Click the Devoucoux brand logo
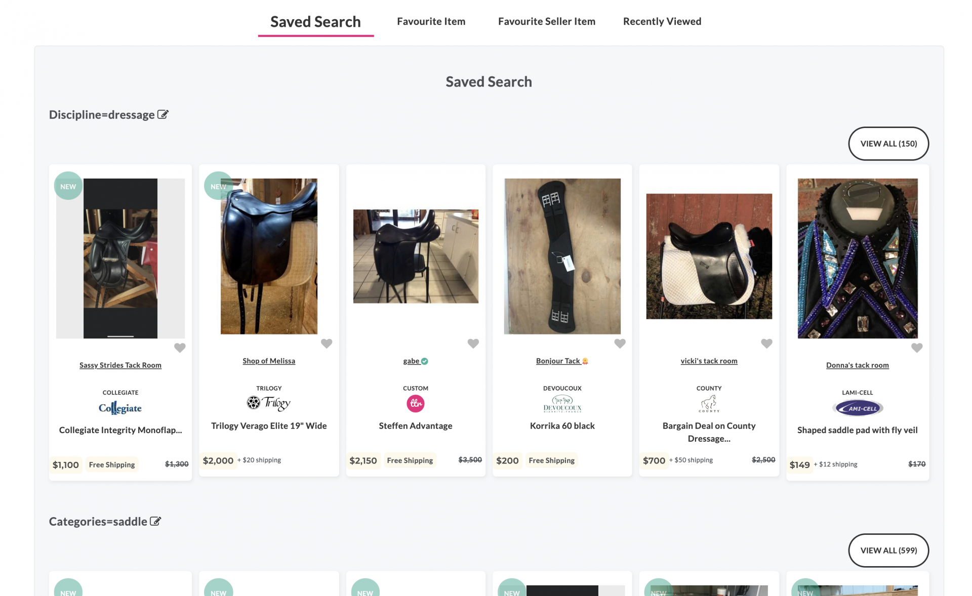This screenshot has width=972, height=596. pyautogui.click(x=562, y=404)
